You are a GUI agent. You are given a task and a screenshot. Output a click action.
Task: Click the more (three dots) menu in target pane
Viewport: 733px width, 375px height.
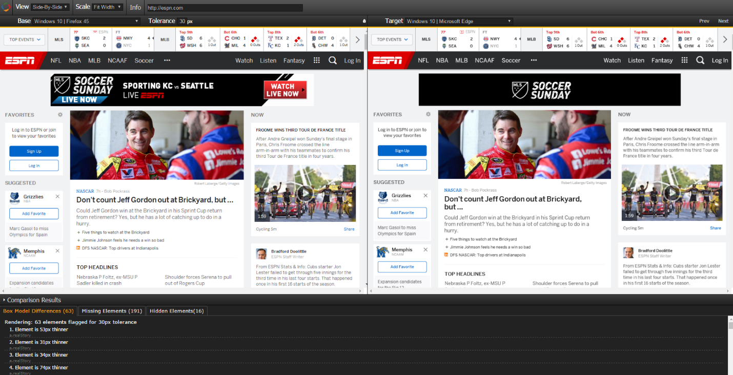534,60
